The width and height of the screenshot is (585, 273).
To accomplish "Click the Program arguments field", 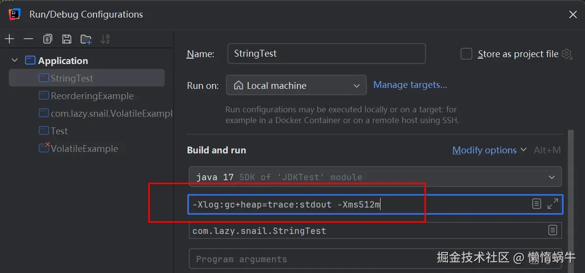I will point(312,259).
